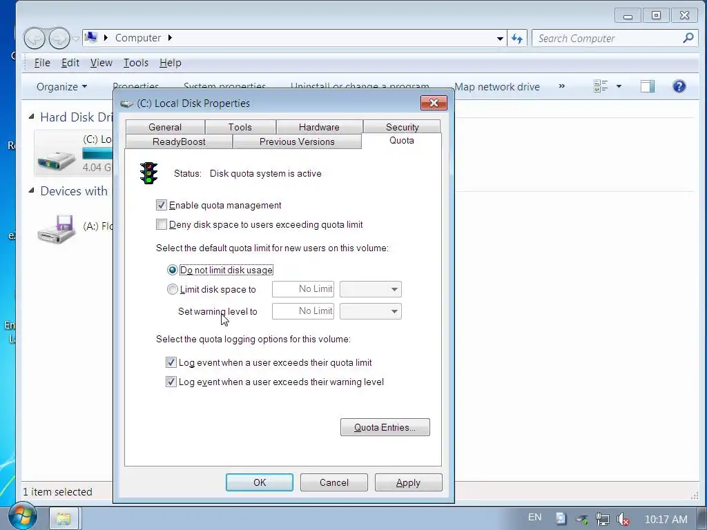
Task: Check Deny disk space to users exceeding quota
Action: 162,224
